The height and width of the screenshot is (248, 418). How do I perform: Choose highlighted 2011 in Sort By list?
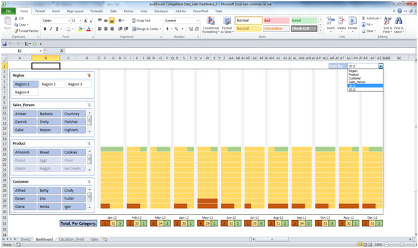[365, 86]
